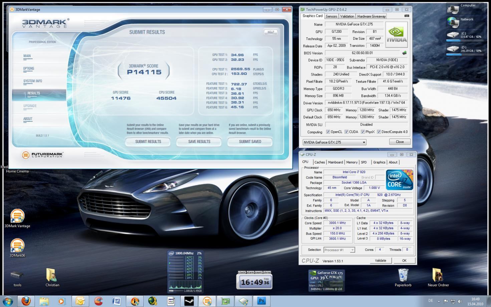
Task: Open the Hardware Giveaway tab
Action: [x=372, y=16]
